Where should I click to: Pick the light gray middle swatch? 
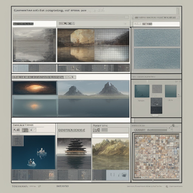point(157,89)
